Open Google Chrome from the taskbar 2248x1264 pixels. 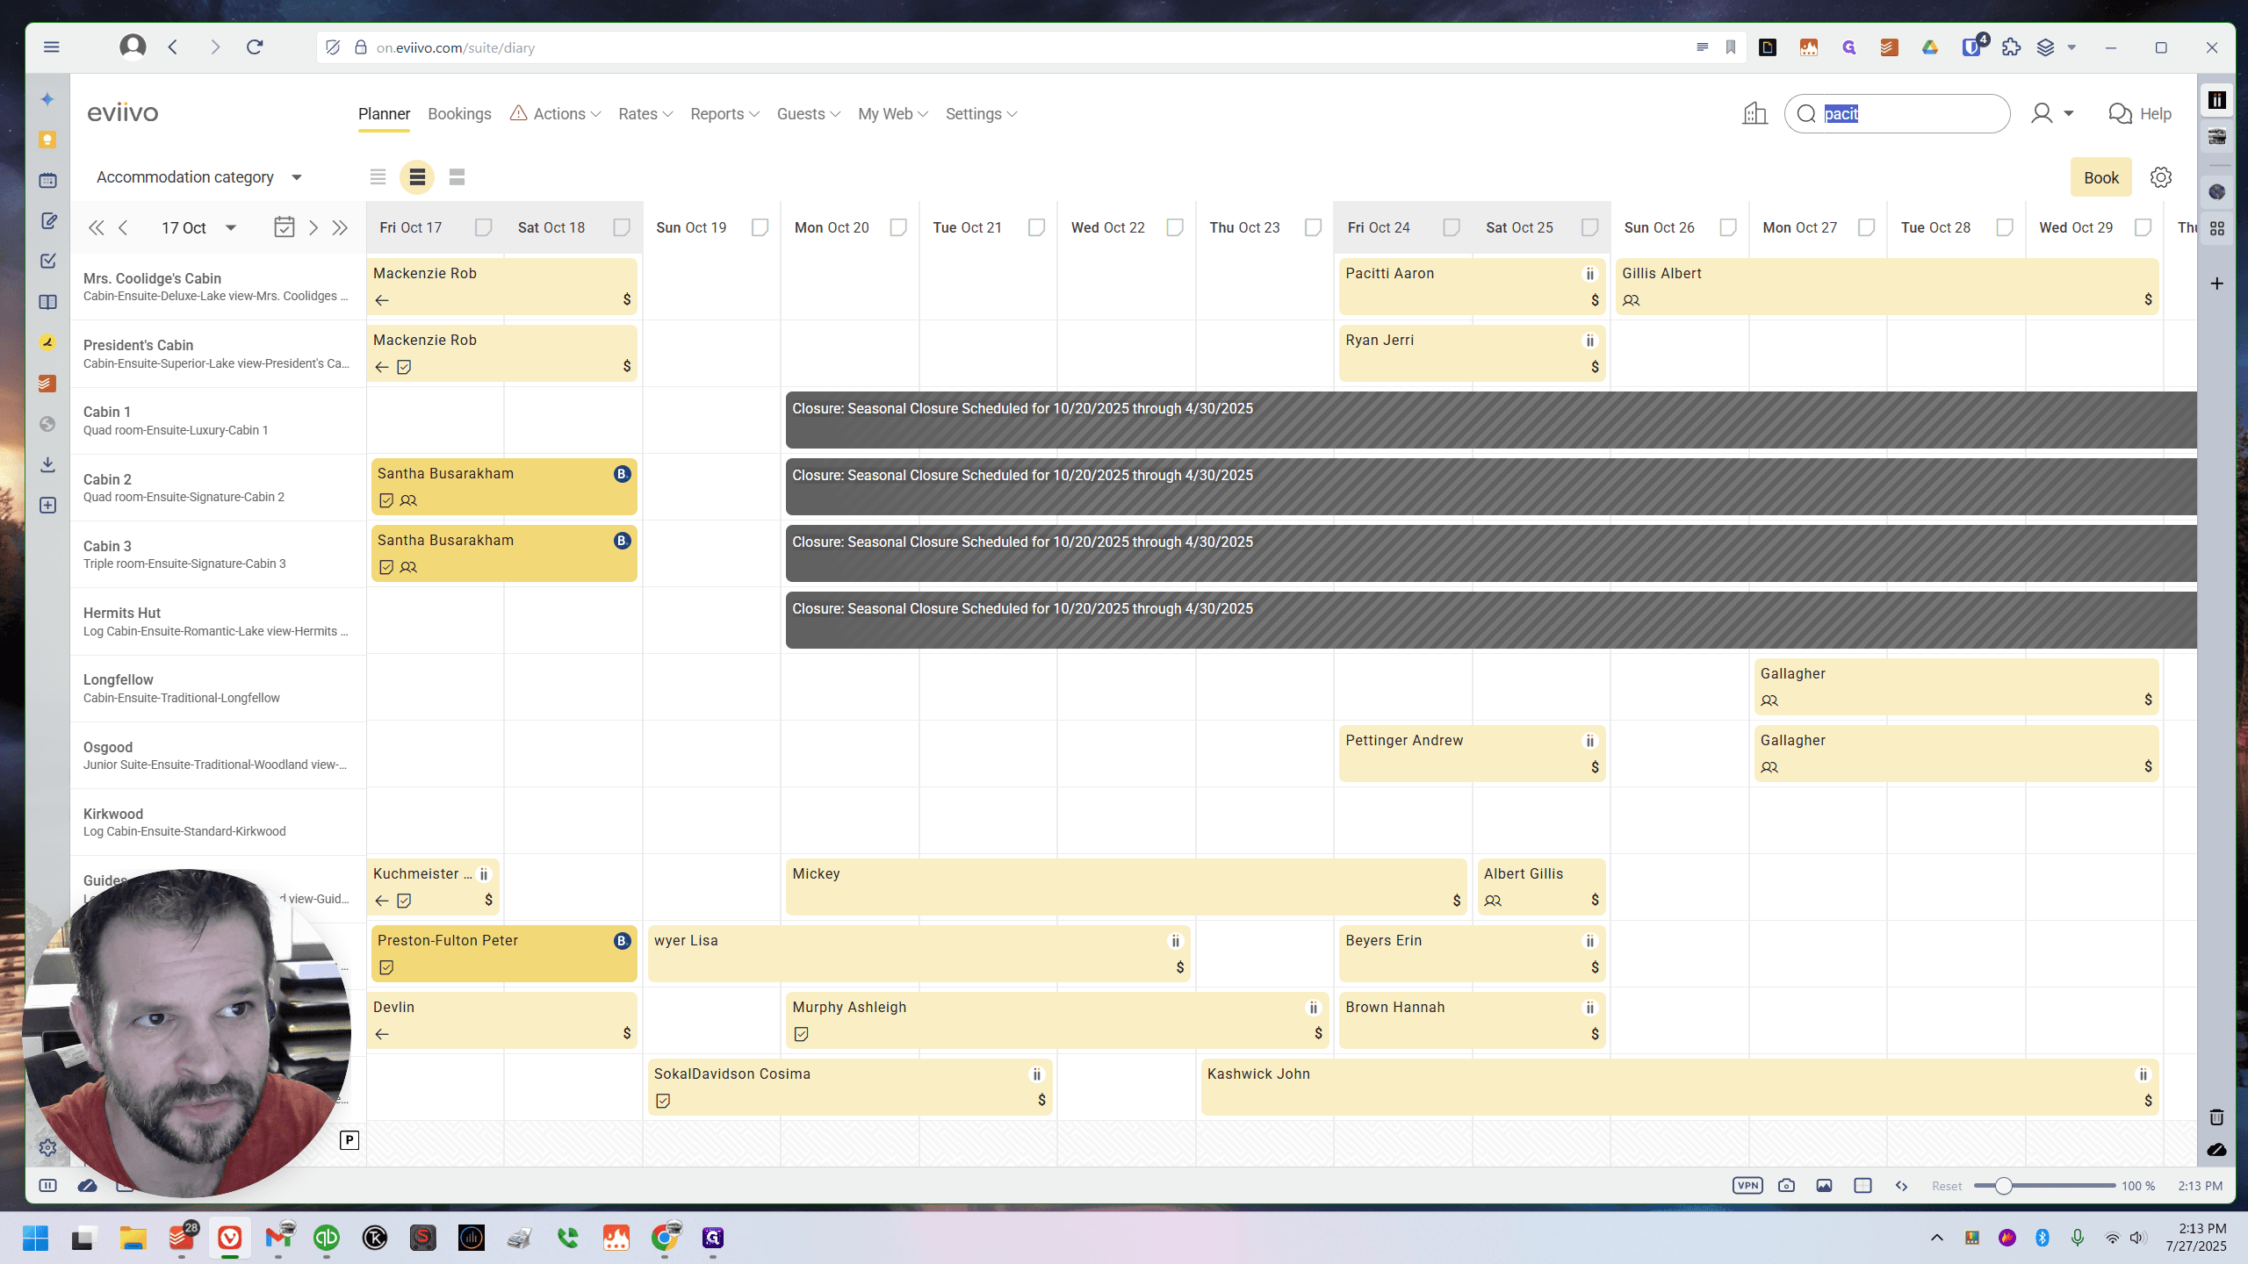(x=665, y=1238)
